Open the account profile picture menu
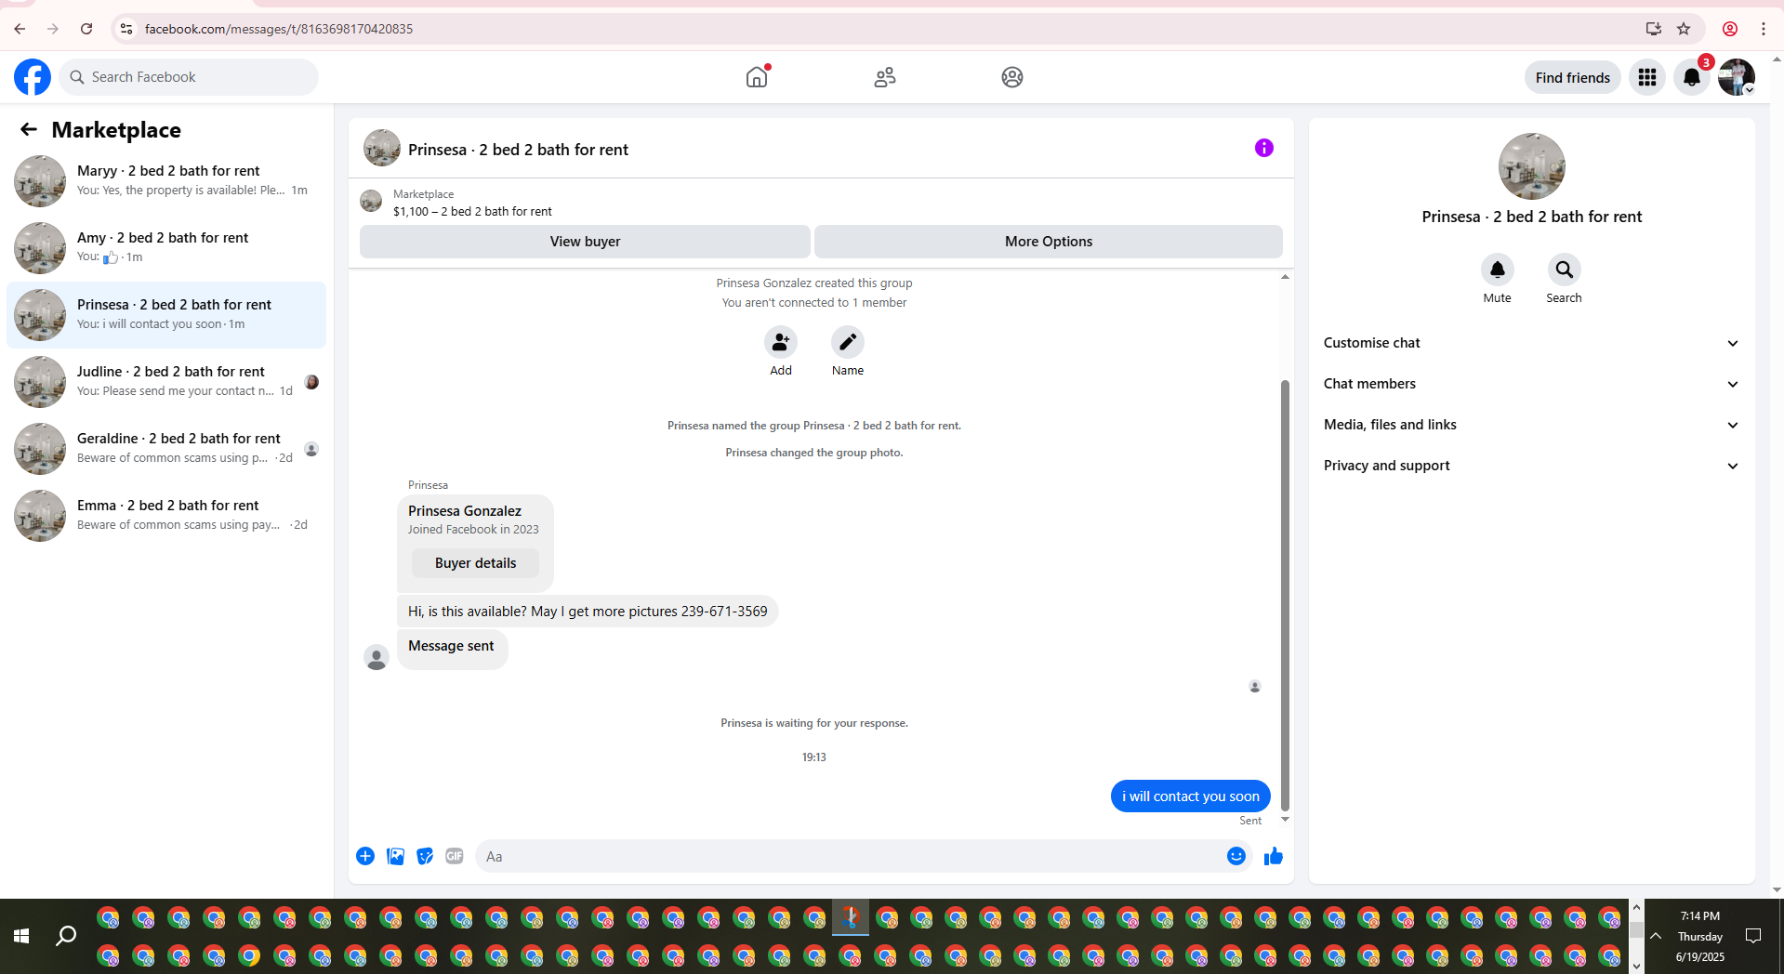The width and height of the screenshot is (1784, 974). (x=1737, y=77)
